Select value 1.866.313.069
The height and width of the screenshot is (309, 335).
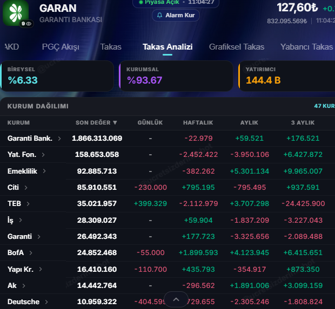coord(97,139)
